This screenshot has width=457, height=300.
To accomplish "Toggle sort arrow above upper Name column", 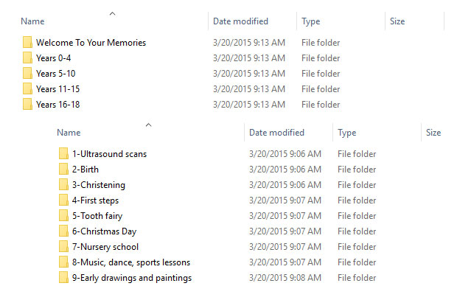I will click(x=113, y=14).
